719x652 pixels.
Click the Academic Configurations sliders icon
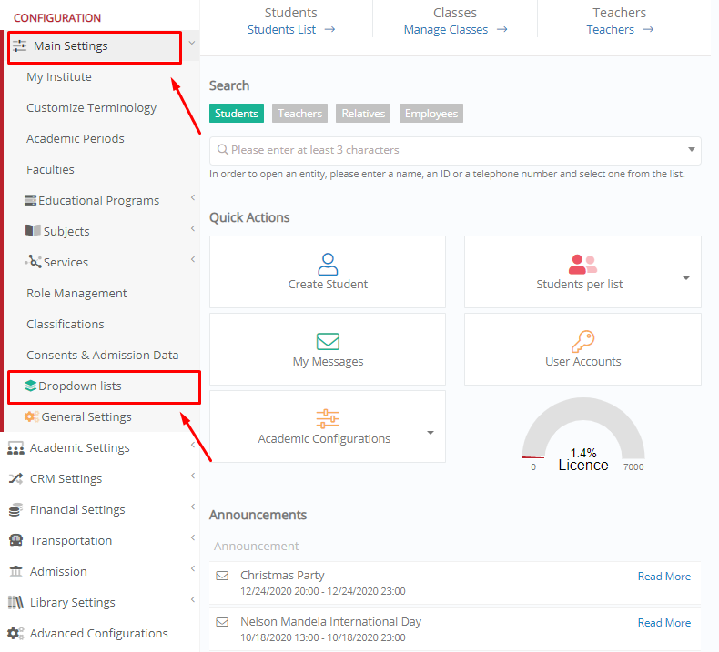[x=328, y=419]
